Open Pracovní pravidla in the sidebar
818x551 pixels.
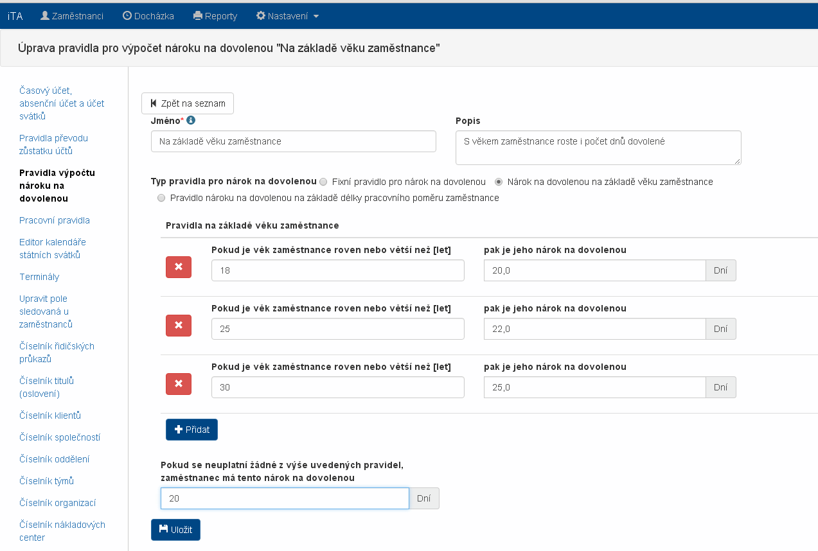tap(55, 220)
